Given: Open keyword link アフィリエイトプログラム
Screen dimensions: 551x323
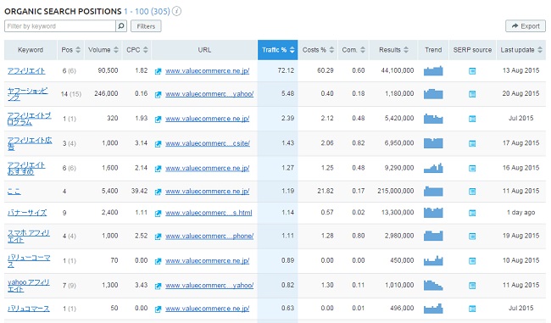Looking at the screenshot, I should click(29, 119).
